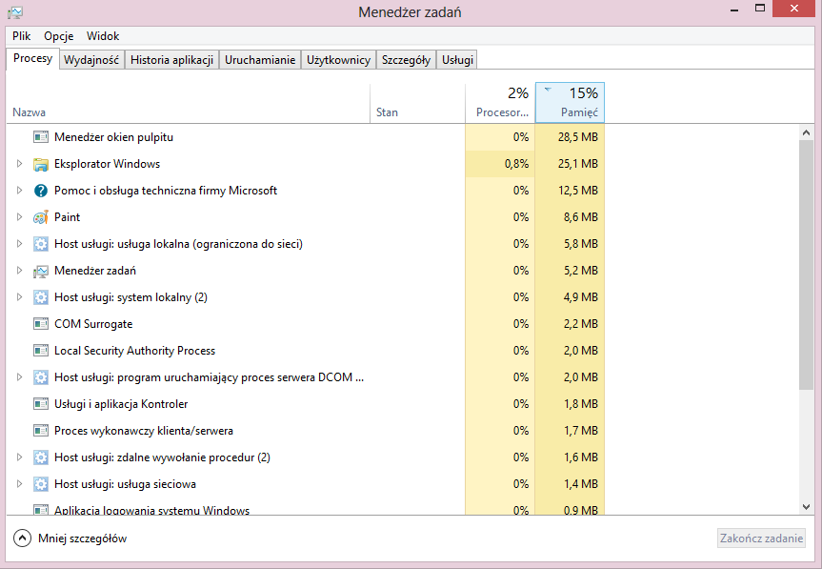This screenshot has width=822, height=569.
Task: Expand the Paint process entry
Action: click(x=19, y=217)
